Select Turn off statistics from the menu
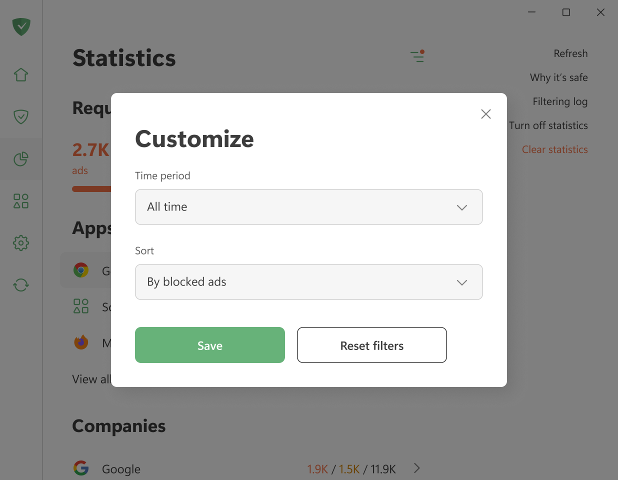Screen dimensions: 618x480 548,125
